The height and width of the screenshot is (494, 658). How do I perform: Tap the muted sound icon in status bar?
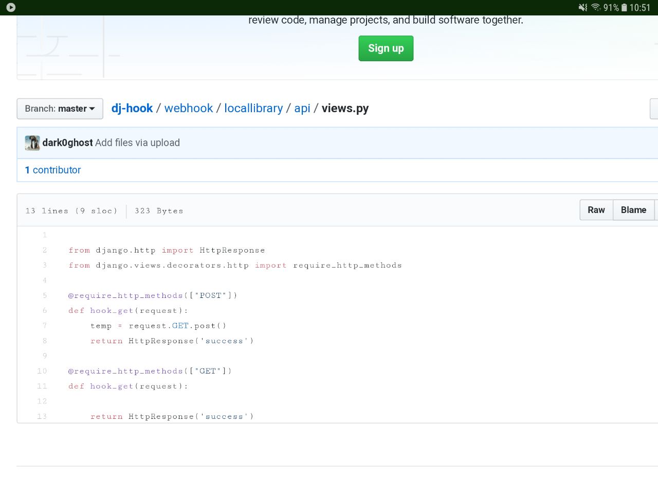pyautogui.click(x=583, y=7)
